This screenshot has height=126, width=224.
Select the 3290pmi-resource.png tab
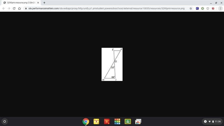click(x=21, y=3)
